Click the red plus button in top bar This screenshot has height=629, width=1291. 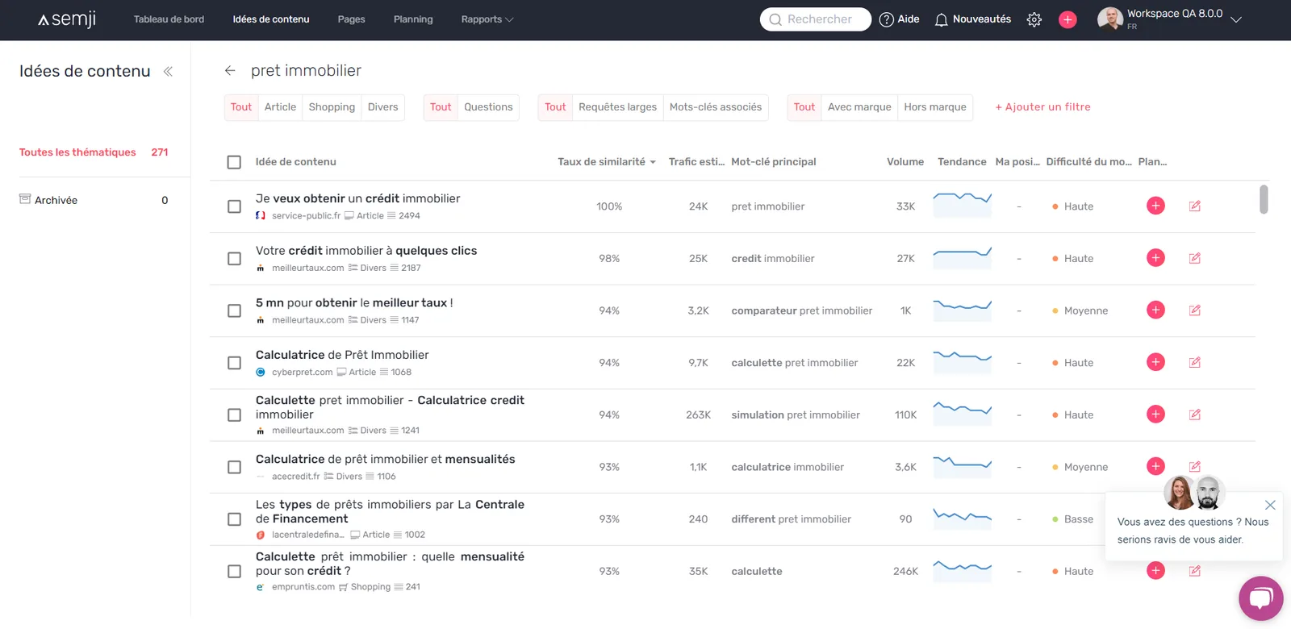[1067, 19]
